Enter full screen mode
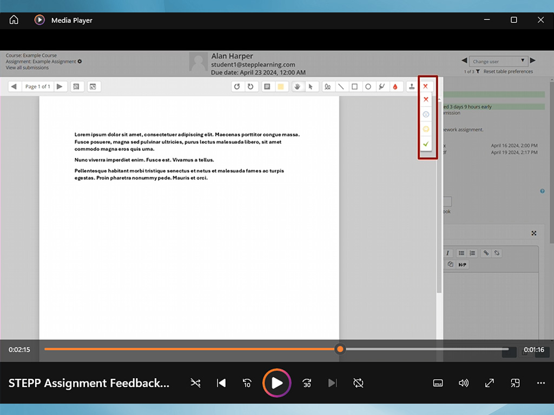 [490, 383]
